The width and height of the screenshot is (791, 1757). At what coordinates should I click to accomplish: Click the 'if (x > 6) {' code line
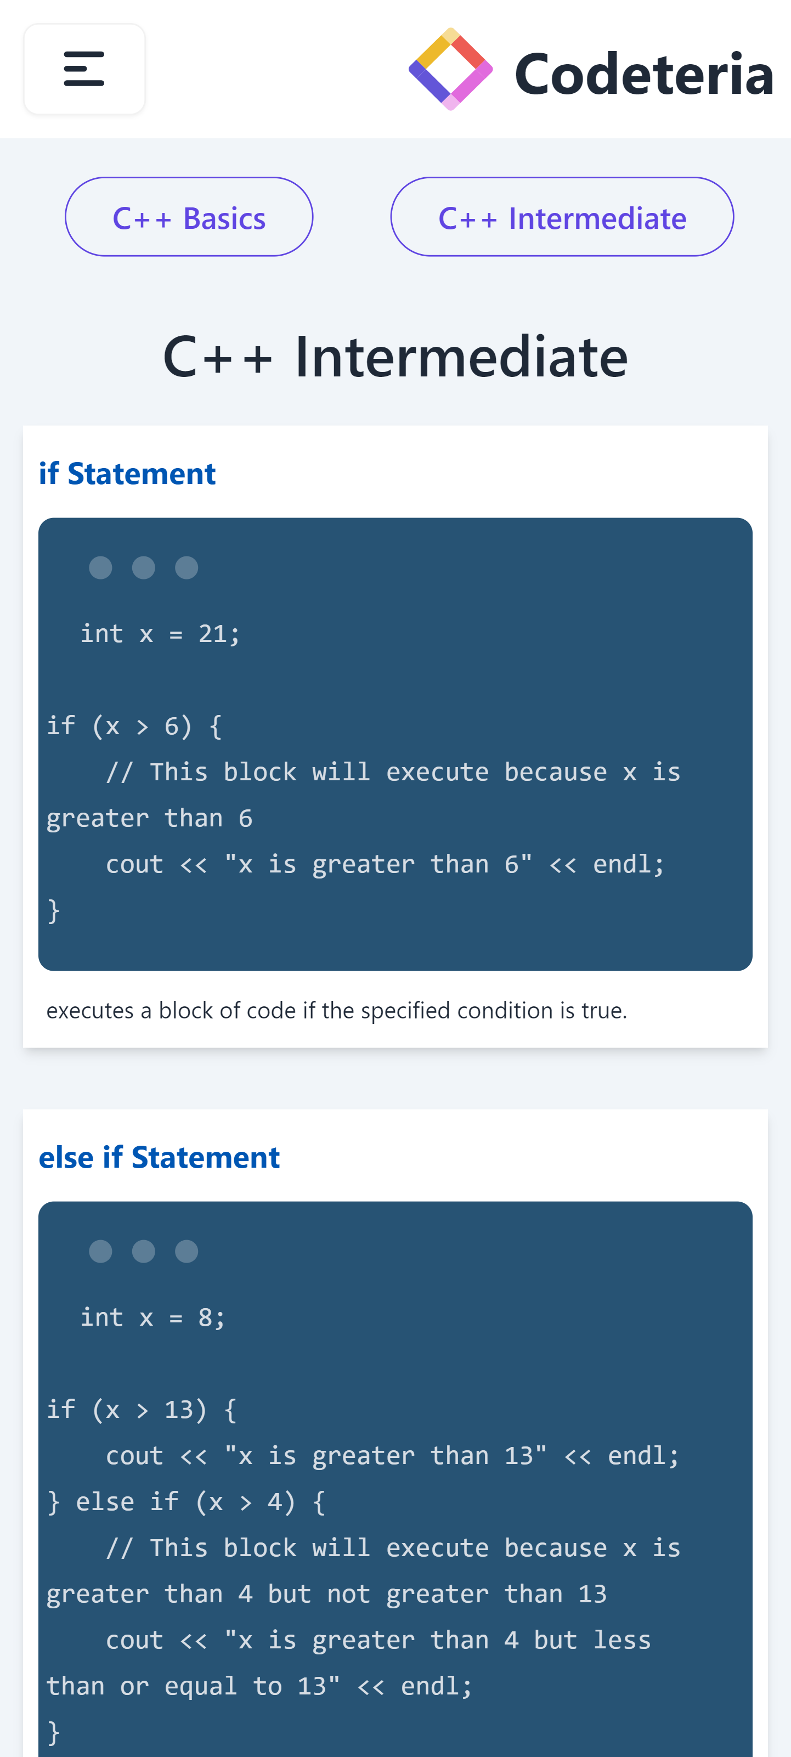click(134, 726)
